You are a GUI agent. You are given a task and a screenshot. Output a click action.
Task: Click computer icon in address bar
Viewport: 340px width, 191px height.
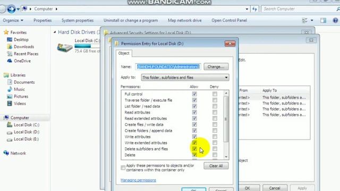[x=25, y=9]
